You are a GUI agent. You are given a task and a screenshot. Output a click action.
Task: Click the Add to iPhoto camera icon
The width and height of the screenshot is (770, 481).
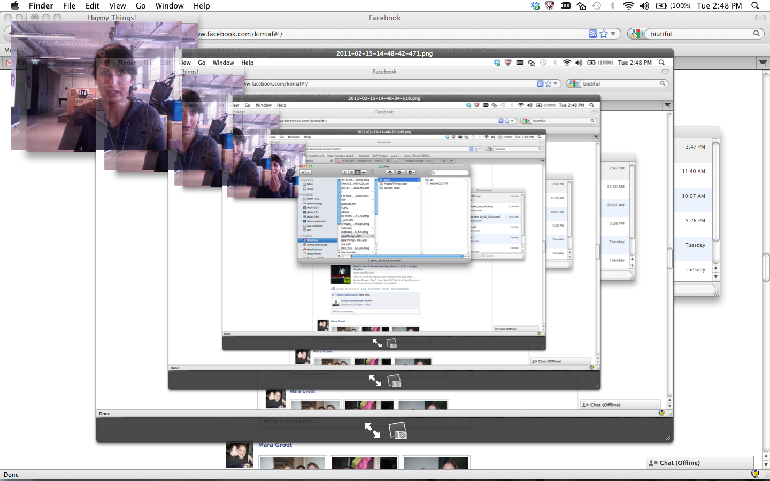click(x=398, y=431)
